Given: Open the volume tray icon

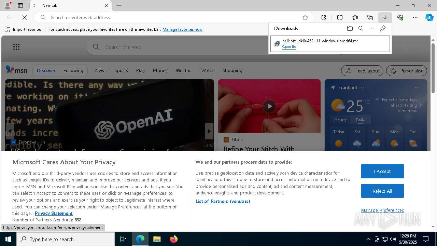Looking at the screenshot, I should 393,239.
